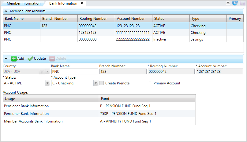Click the red Delete minus icon
The height and width of the screenshot is (142, 247).
click(52, 59)
